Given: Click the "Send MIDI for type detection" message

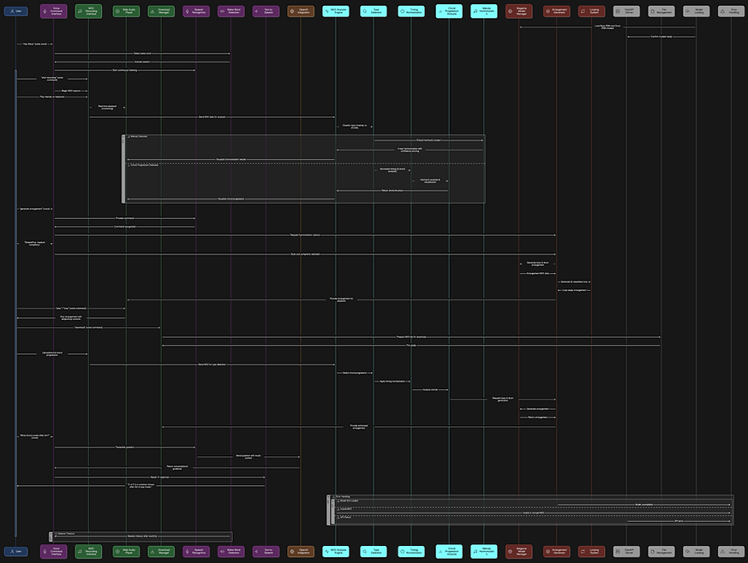Looking at the screenshot, I should pos(212,364).
